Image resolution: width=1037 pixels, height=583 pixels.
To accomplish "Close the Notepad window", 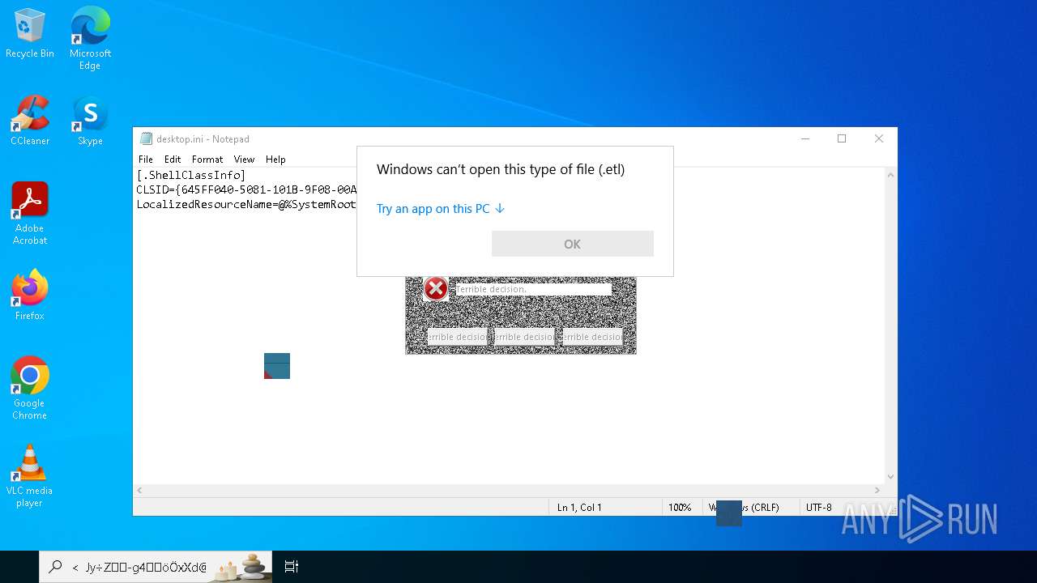I will pyautogui.click(x=879, y=139).
